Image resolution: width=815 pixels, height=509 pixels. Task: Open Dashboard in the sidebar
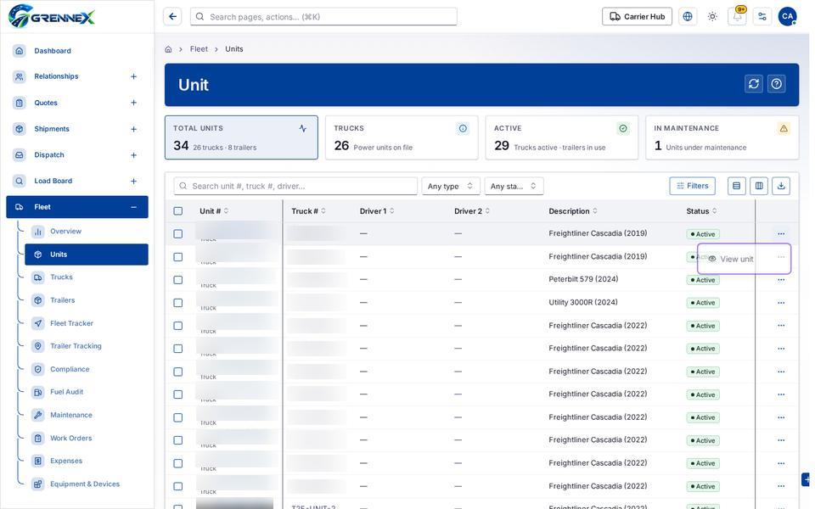coord(77,50)
